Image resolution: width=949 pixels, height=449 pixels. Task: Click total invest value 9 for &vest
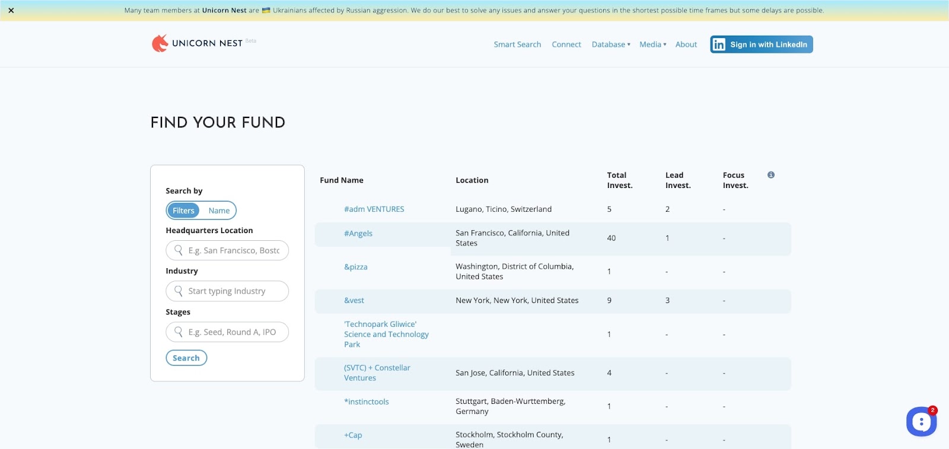(609, 301)
